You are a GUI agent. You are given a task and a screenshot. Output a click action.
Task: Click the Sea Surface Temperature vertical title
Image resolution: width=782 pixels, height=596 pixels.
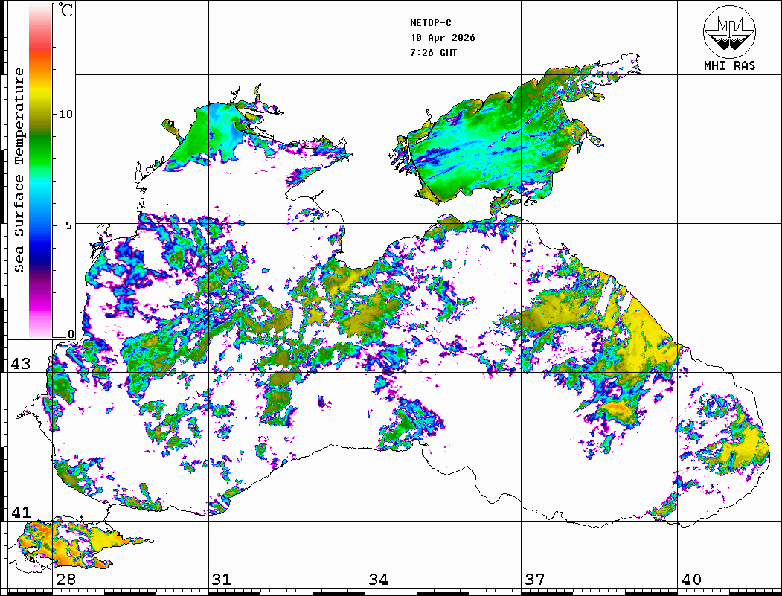coord(20,170)
